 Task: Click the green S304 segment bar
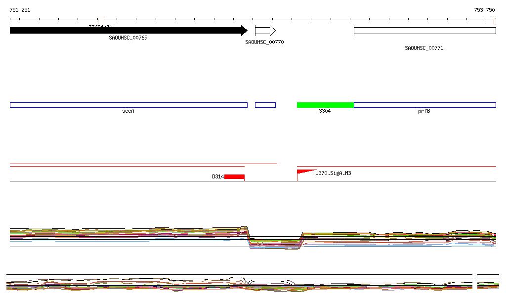point(325,105)
